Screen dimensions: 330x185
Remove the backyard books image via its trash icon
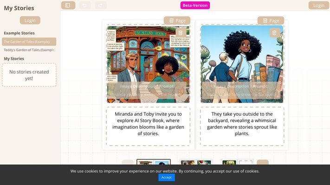(x=274, y=33)
